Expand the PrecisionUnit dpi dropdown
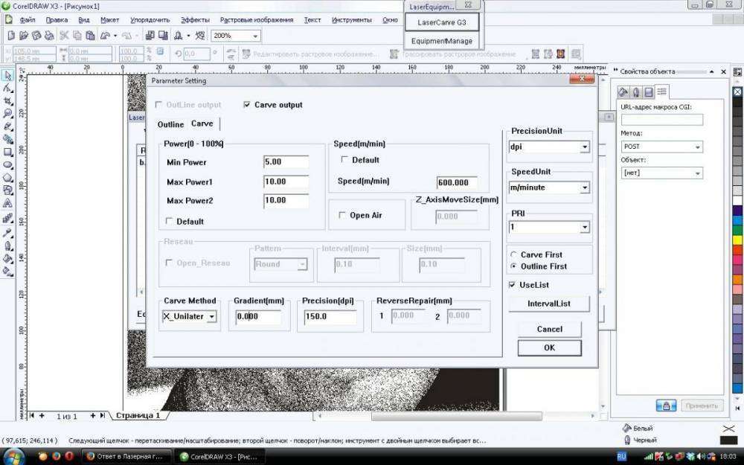This screenshot has width=744, height=465. (x=585, y=147)
